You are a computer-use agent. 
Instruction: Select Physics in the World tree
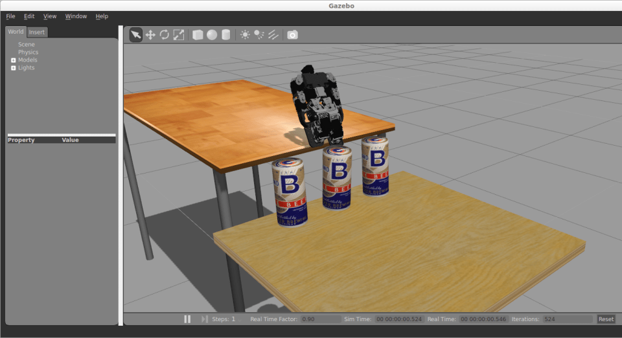point(28,52)
